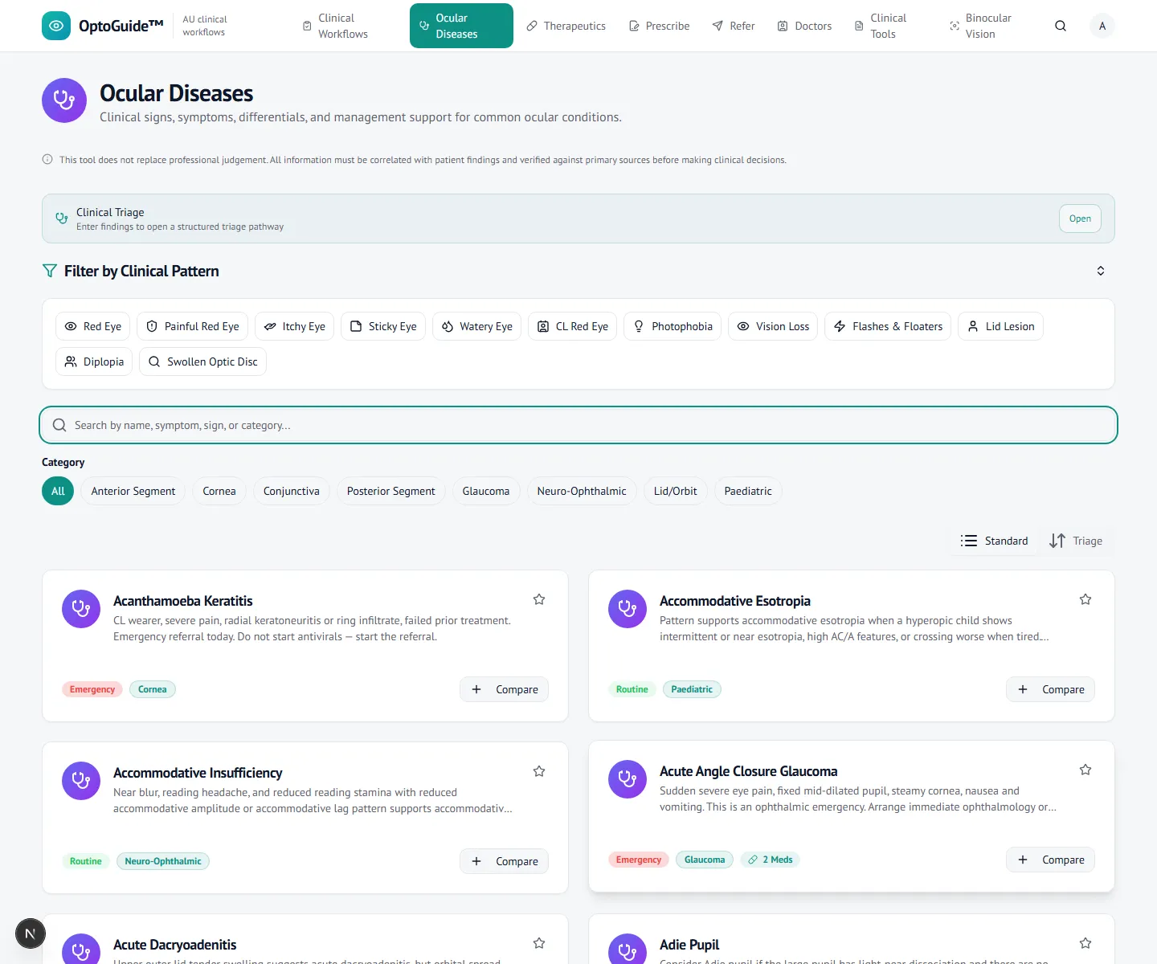Click the disclaimer info icon
The width and height of the screenshot is (1157, 964).
tap(47, 159)
